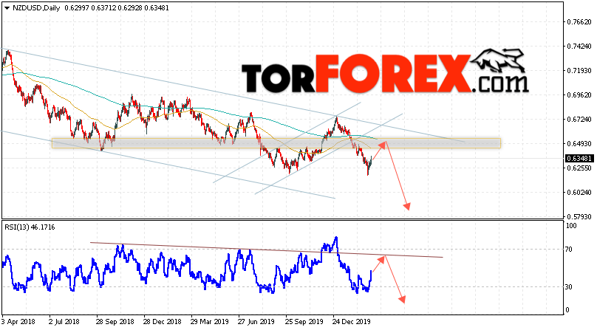Click the 3 Apr 2018 date label

pyautogui.click(x=18, y=322)
